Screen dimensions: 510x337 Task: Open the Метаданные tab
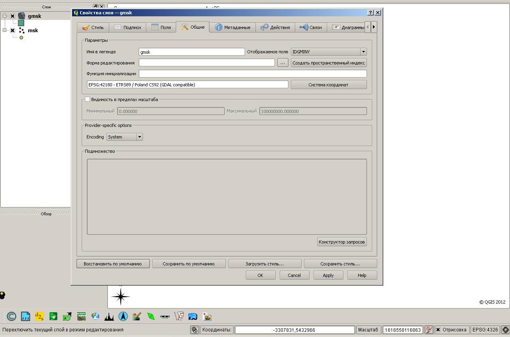click(233, 27)
